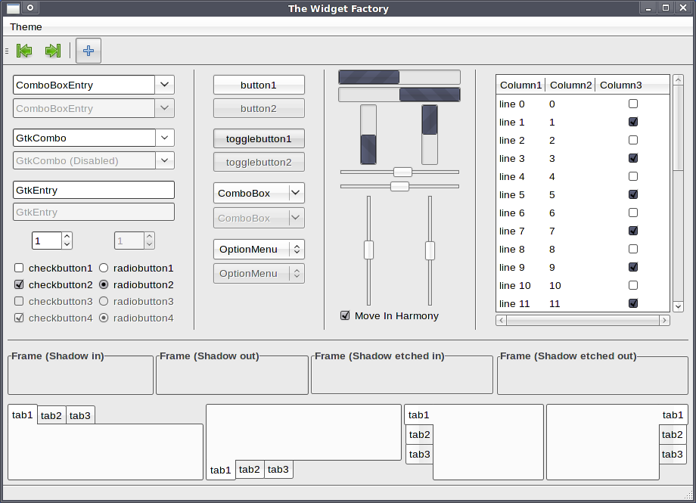Image resolution: width=696 pixels, height=503 pixels.
Task: Open the GtkCombo dropdown list
Action: point(165,138)
